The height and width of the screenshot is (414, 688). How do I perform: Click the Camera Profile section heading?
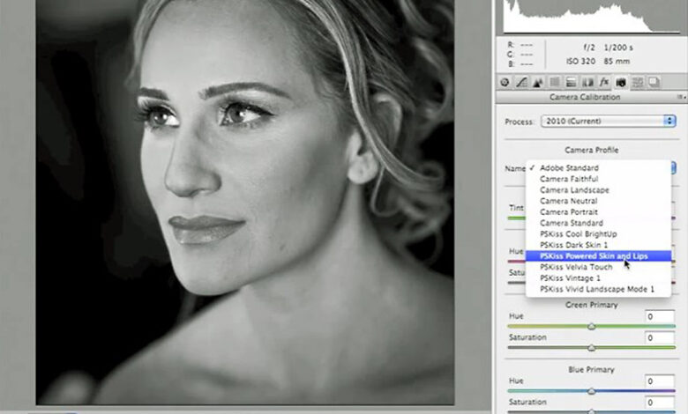click(x=592, y=150)
